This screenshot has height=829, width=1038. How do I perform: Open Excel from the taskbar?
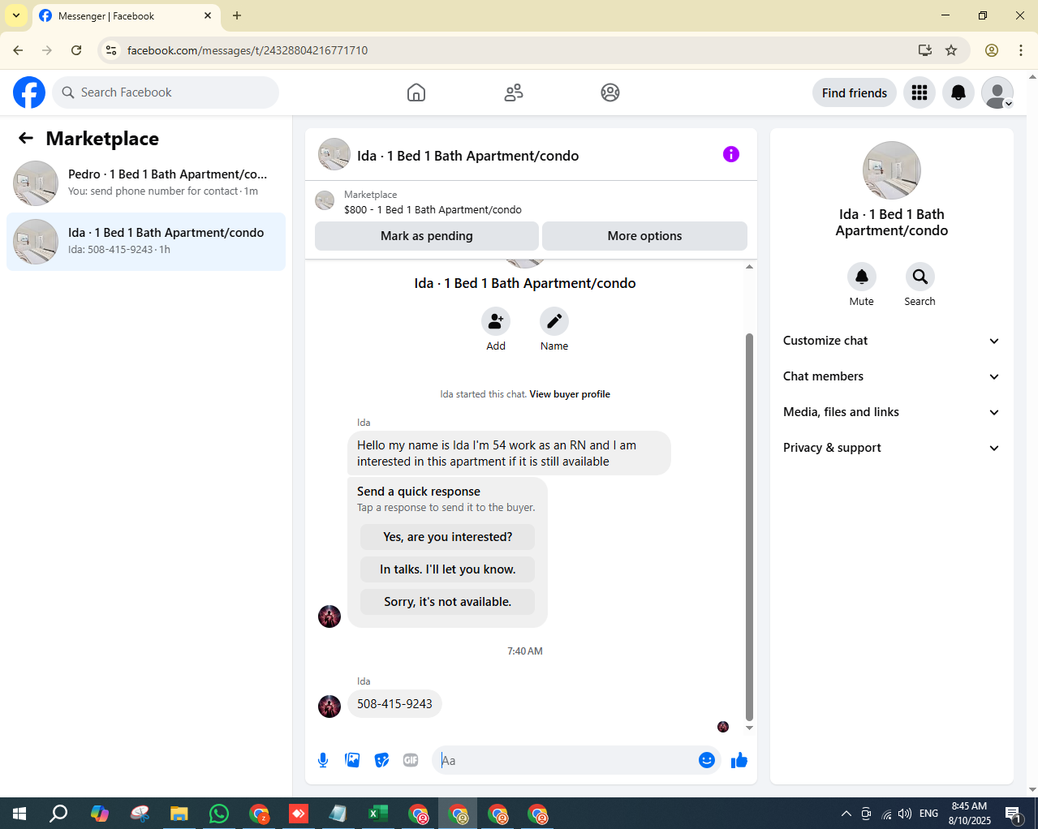[x=378, y=814]
